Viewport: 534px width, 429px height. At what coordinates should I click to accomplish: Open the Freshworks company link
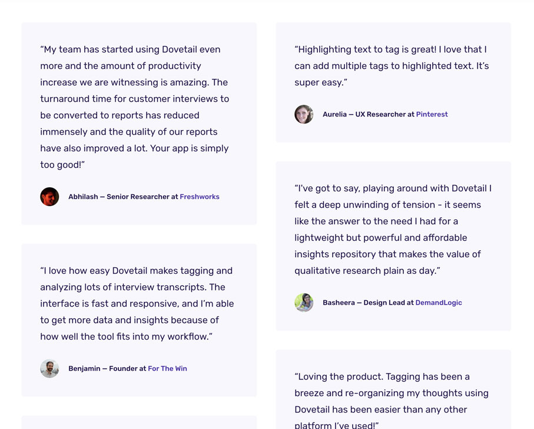(199, 197)
